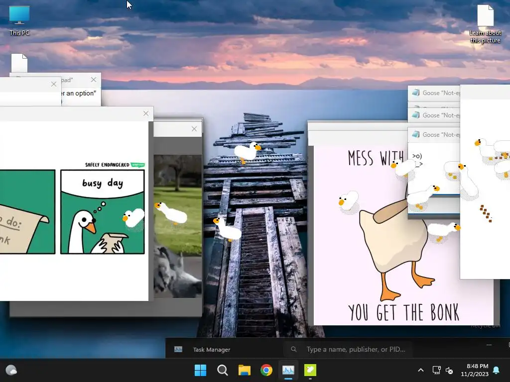
Task: Close the blank window overlapping the notepad
Action: [54, 84]
